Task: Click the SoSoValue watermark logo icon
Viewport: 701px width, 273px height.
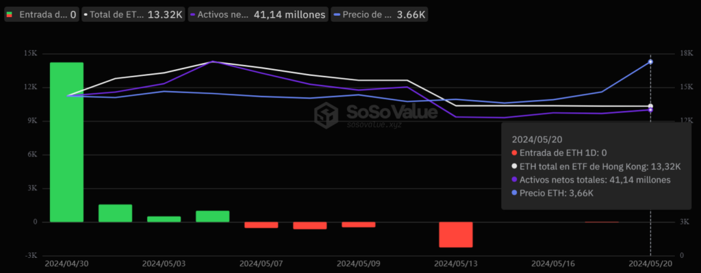Action: pyautogui.click(x=327, y=114)
